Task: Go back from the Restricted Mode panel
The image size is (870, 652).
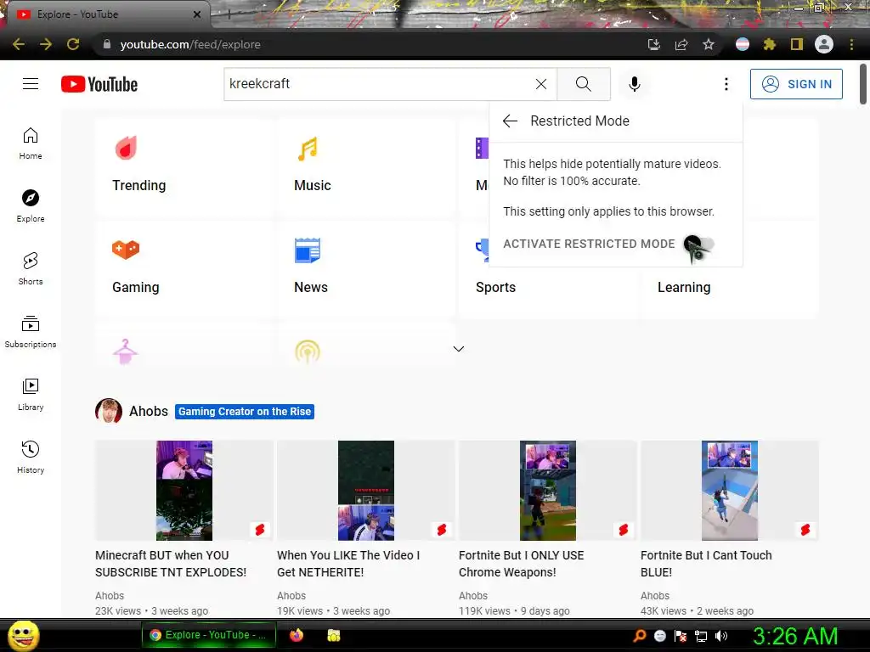Action: click(x=510, y=121)
